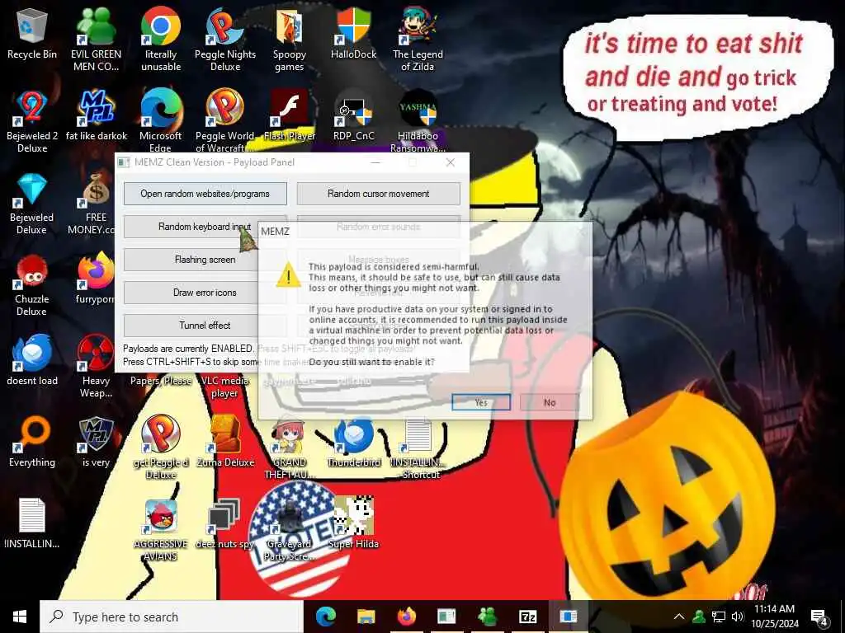Open the Windows Start menu
Viewport: 845px width, 633px height.
(20, 617)
